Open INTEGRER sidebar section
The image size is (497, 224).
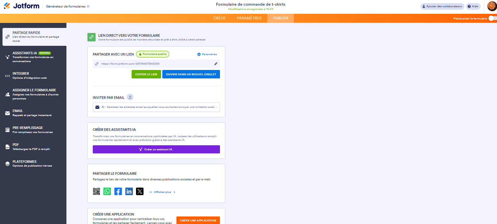click(x=33, y=76)
